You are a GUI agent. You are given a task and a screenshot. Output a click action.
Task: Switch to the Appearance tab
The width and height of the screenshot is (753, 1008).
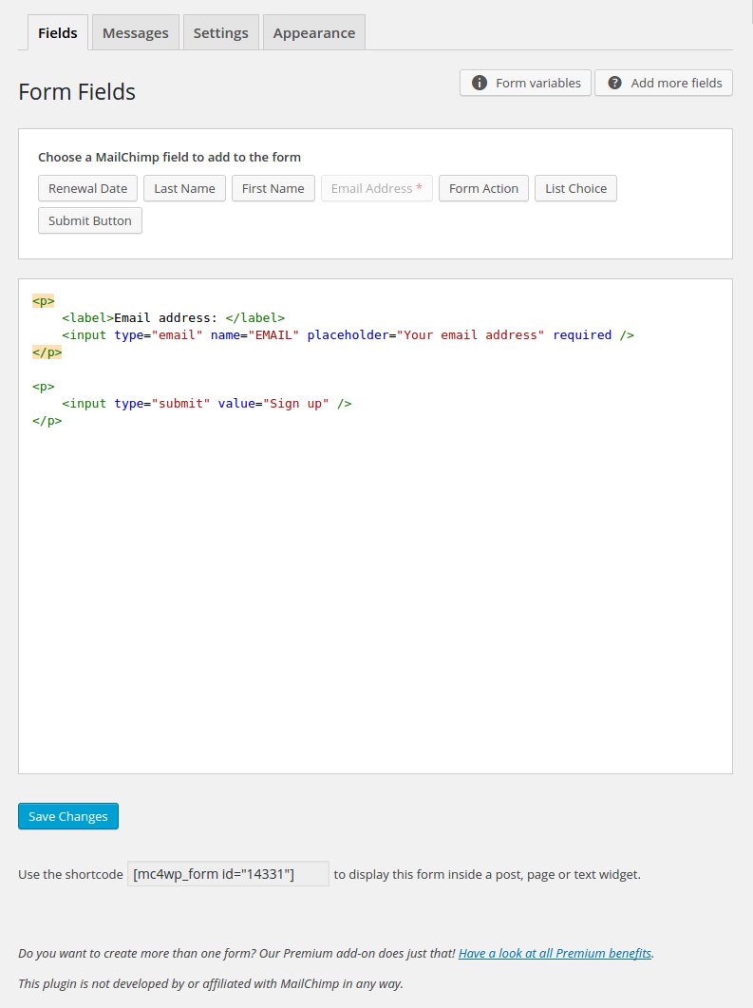click(x=313, y=32)
